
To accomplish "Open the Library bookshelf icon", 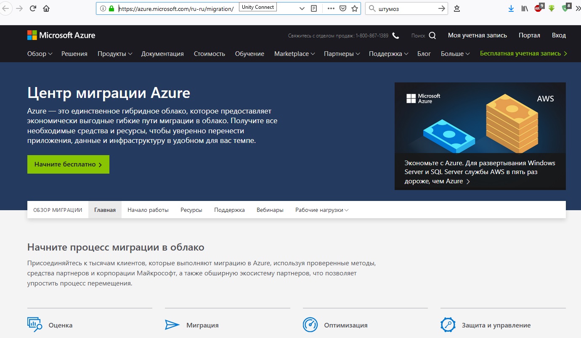I will pos(525,8).
